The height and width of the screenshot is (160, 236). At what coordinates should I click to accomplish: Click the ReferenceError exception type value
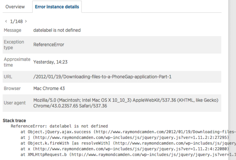49,45
